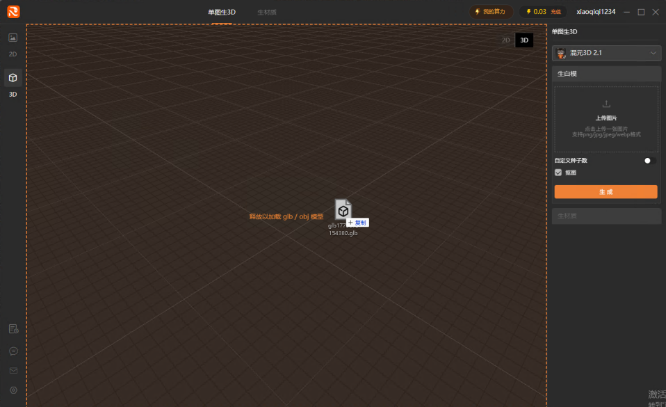Click the 充值 recharge link
The height and width of the screenshot is (407, 666).
[555, 12]
